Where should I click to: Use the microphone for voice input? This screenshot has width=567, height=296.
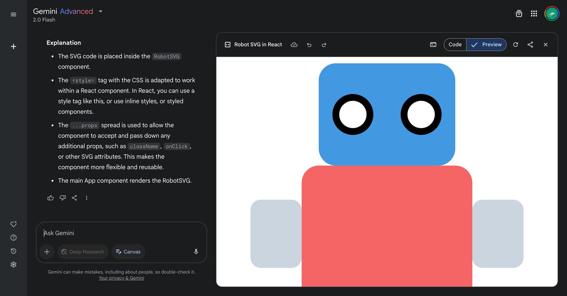pos(196,252)
